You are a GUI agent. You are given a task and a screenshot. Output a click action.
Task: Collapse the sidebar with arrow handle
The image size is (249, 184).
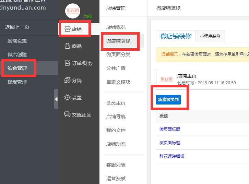point(56,99)
